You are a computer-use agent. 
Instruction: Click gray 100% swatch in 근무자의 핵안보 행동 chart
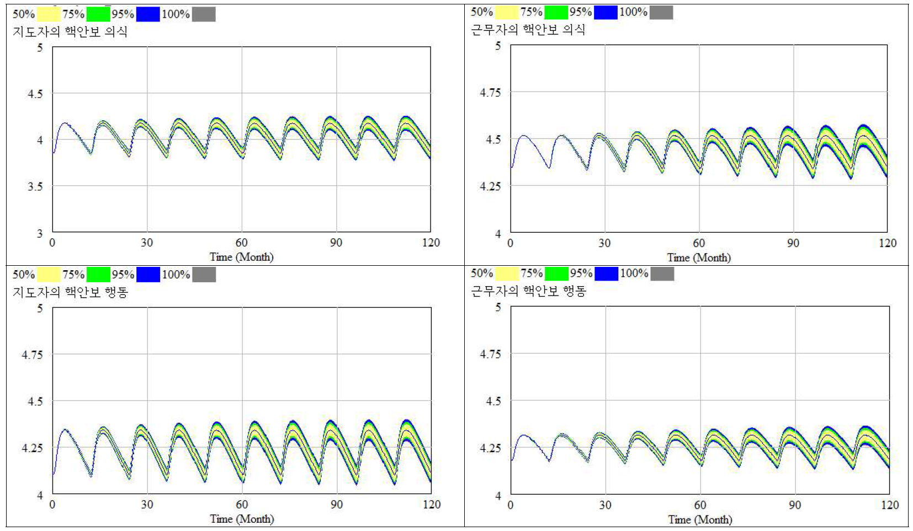pos(662,273)
